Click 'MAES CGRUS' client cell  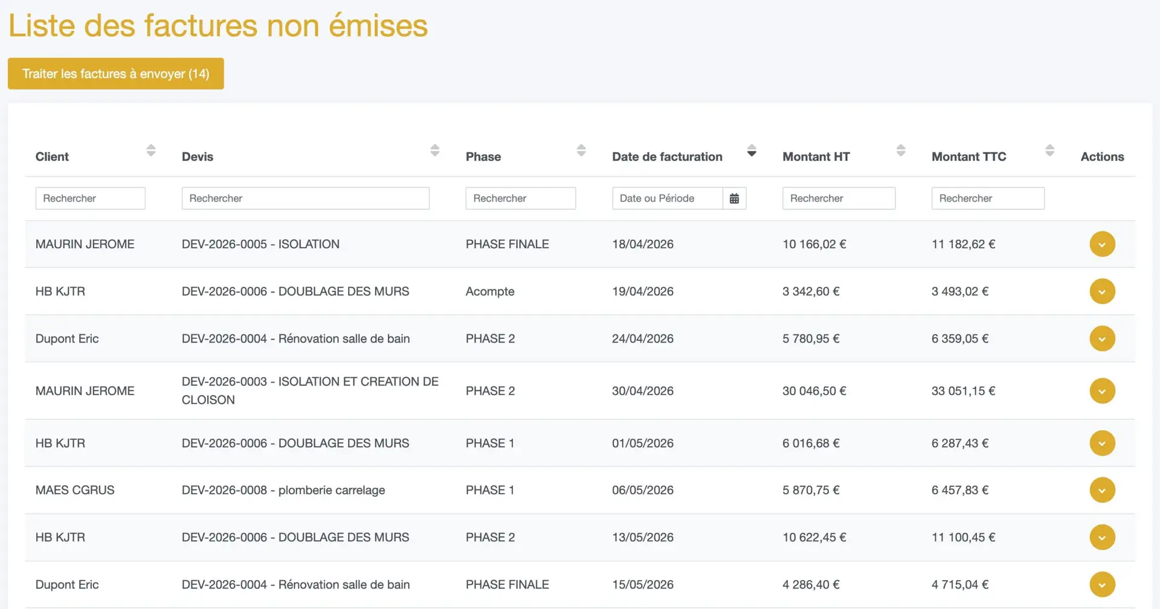pos(75,490)
